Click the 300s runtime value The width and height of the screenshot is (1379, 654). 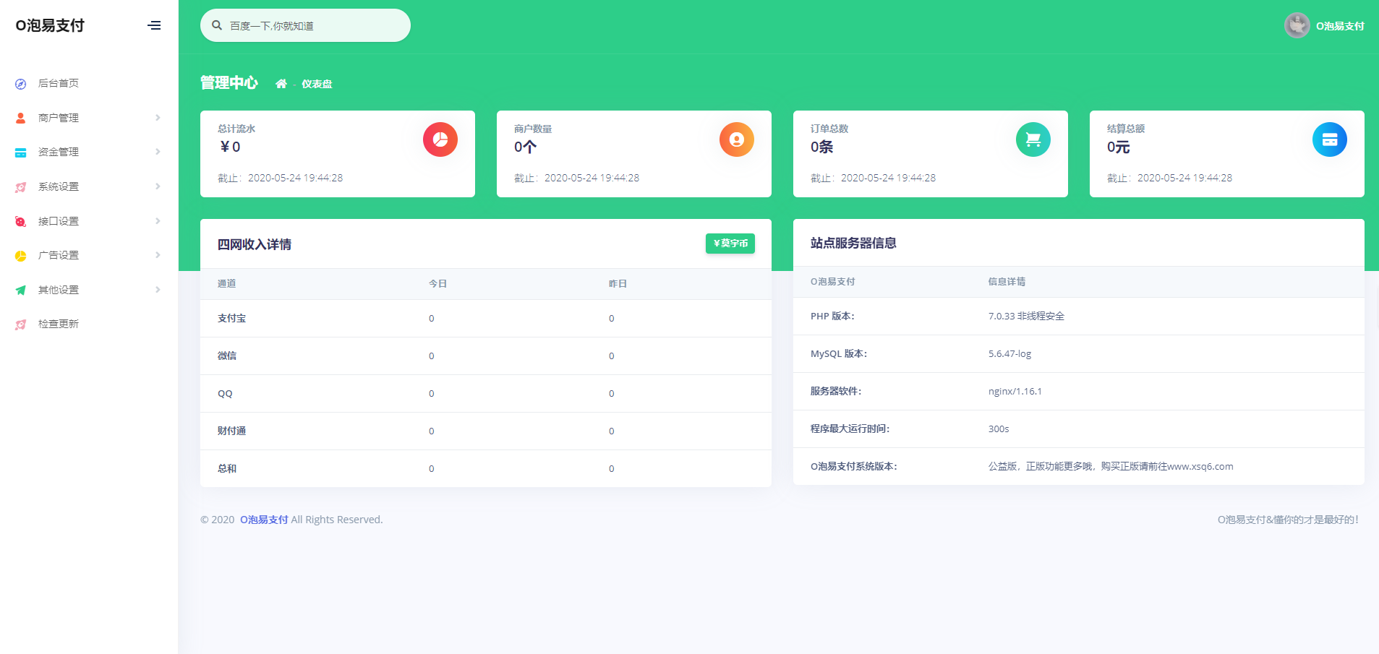(999, 429)
